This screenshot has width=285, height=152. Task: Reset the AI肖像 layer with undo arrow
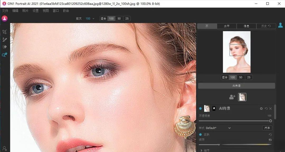pyautogui.click(x=266, y=108)
